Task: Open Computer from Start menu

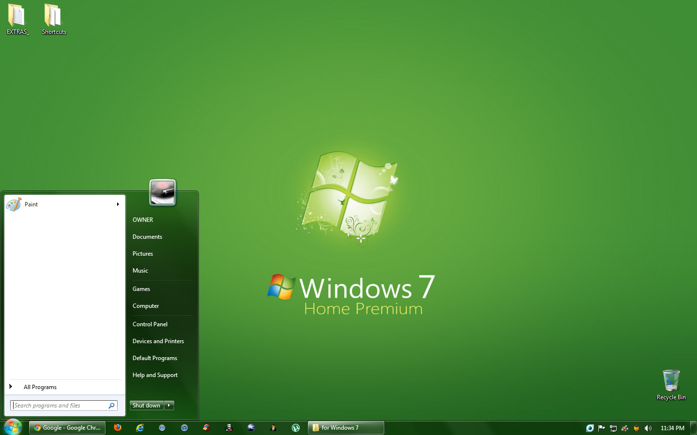Action: point(146,306)
